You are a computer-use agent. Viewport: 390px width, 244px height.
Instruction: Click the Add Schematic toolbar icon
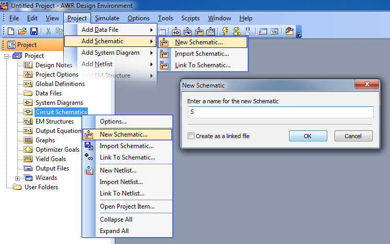tap(199, 31)
